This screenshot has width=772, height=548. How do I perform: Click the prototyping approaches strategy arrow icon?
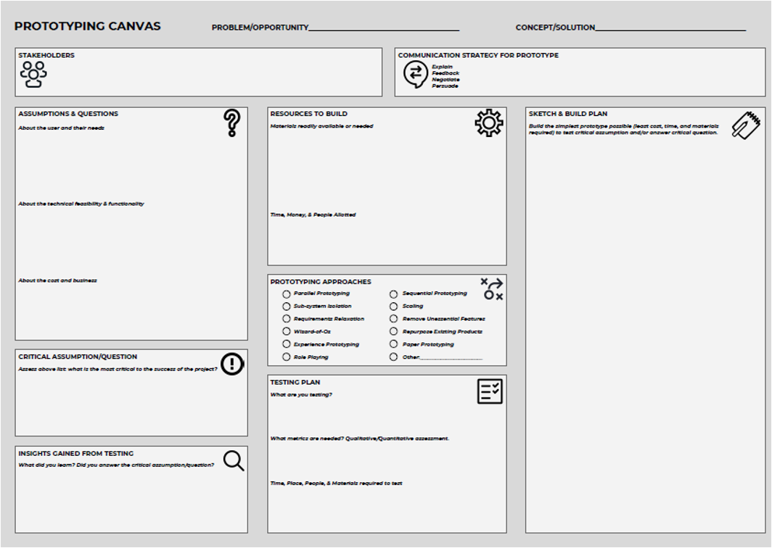click(492, 288)
